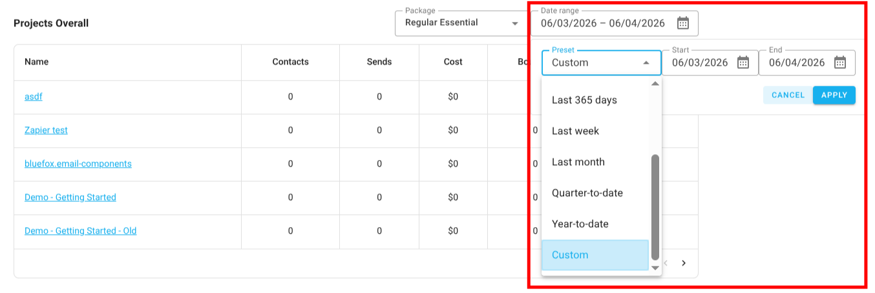Open the bluefox.email-components project

78,164
